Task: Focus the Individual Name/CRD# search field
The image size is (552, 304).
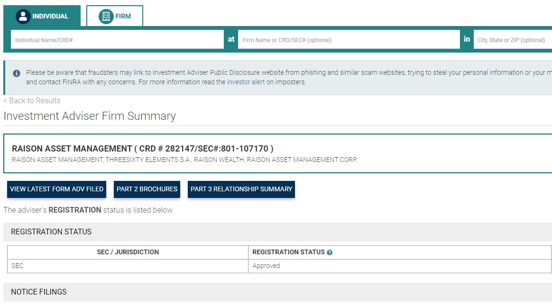Action: click(x=117, y=40)
